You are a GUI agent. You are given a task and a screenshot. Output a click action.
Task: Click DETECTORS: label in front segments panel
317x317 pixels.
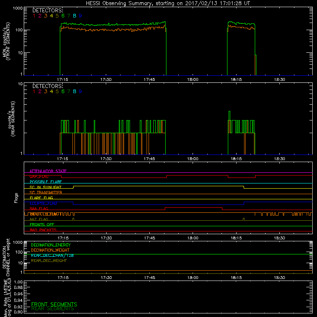[x=48, y=10]
